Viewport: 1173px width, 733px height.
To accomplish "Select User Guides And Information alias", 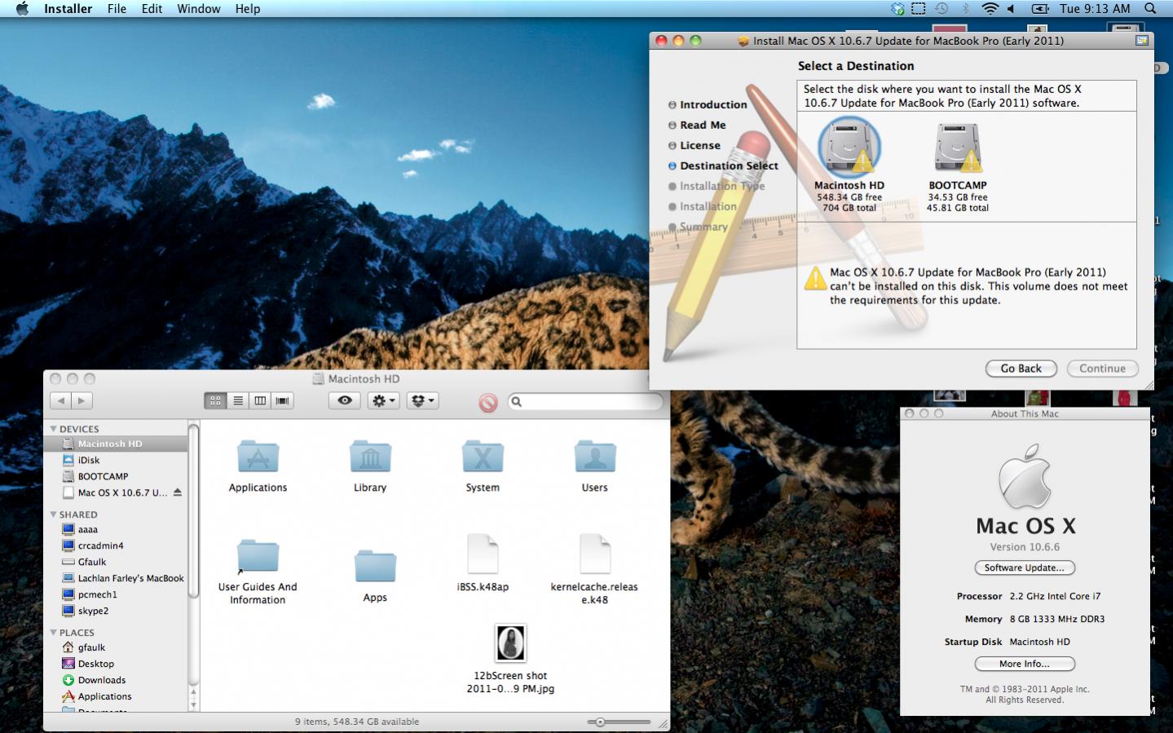I will 258,556.
